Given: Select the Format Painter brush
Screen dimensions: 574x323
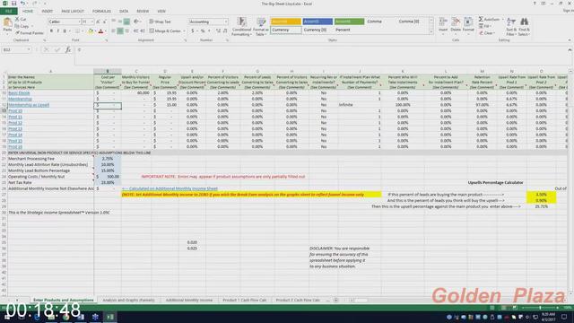Looking at the screenshot, I should click(x=30, y=33).
